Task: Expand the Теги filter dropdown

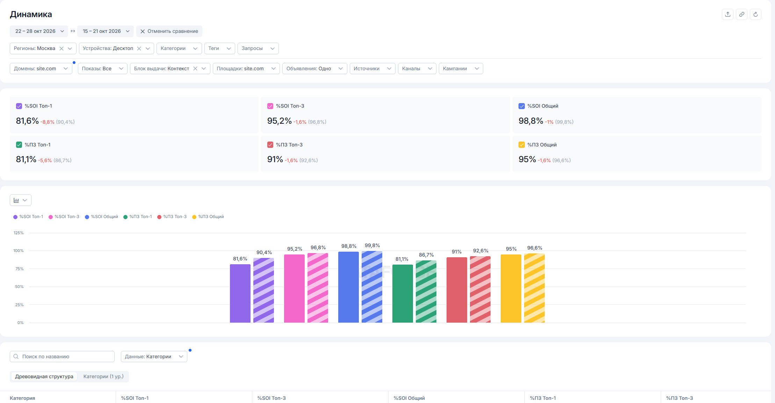Action: 220,49
